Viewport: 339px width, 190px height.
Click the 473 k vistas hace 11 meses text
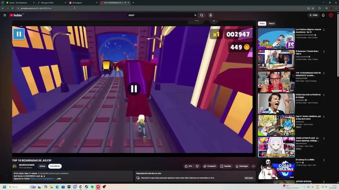click(25, 173)
